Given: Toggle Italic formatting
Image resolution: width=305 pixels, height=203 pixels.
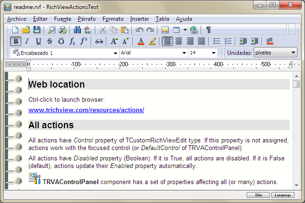Looking at the screenshot, I should click(x=27, y=41).
